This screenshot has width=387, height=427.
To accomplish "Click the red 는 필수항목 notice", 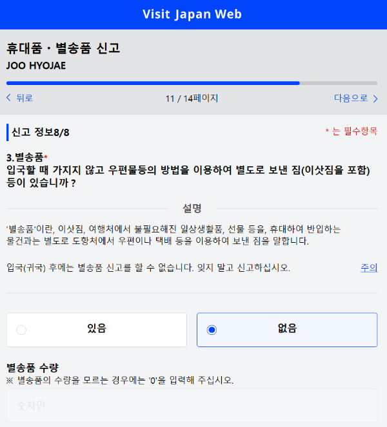I will click(x=352, y=131).
